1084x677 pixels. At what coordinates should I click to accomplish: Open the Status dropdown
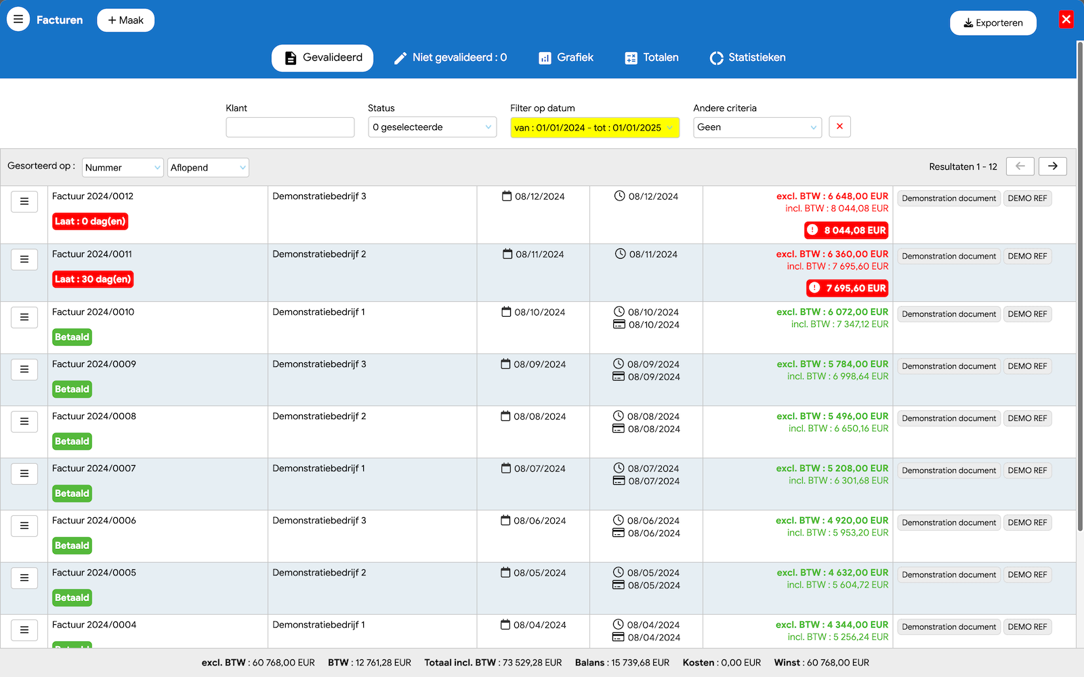tap(432, 127)
